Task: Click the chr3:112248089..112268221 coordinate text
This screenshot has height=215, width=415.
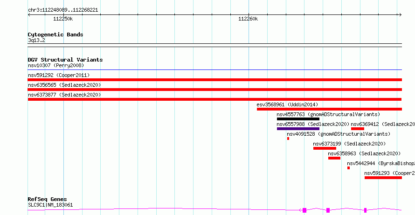Action: click(63, 10)
